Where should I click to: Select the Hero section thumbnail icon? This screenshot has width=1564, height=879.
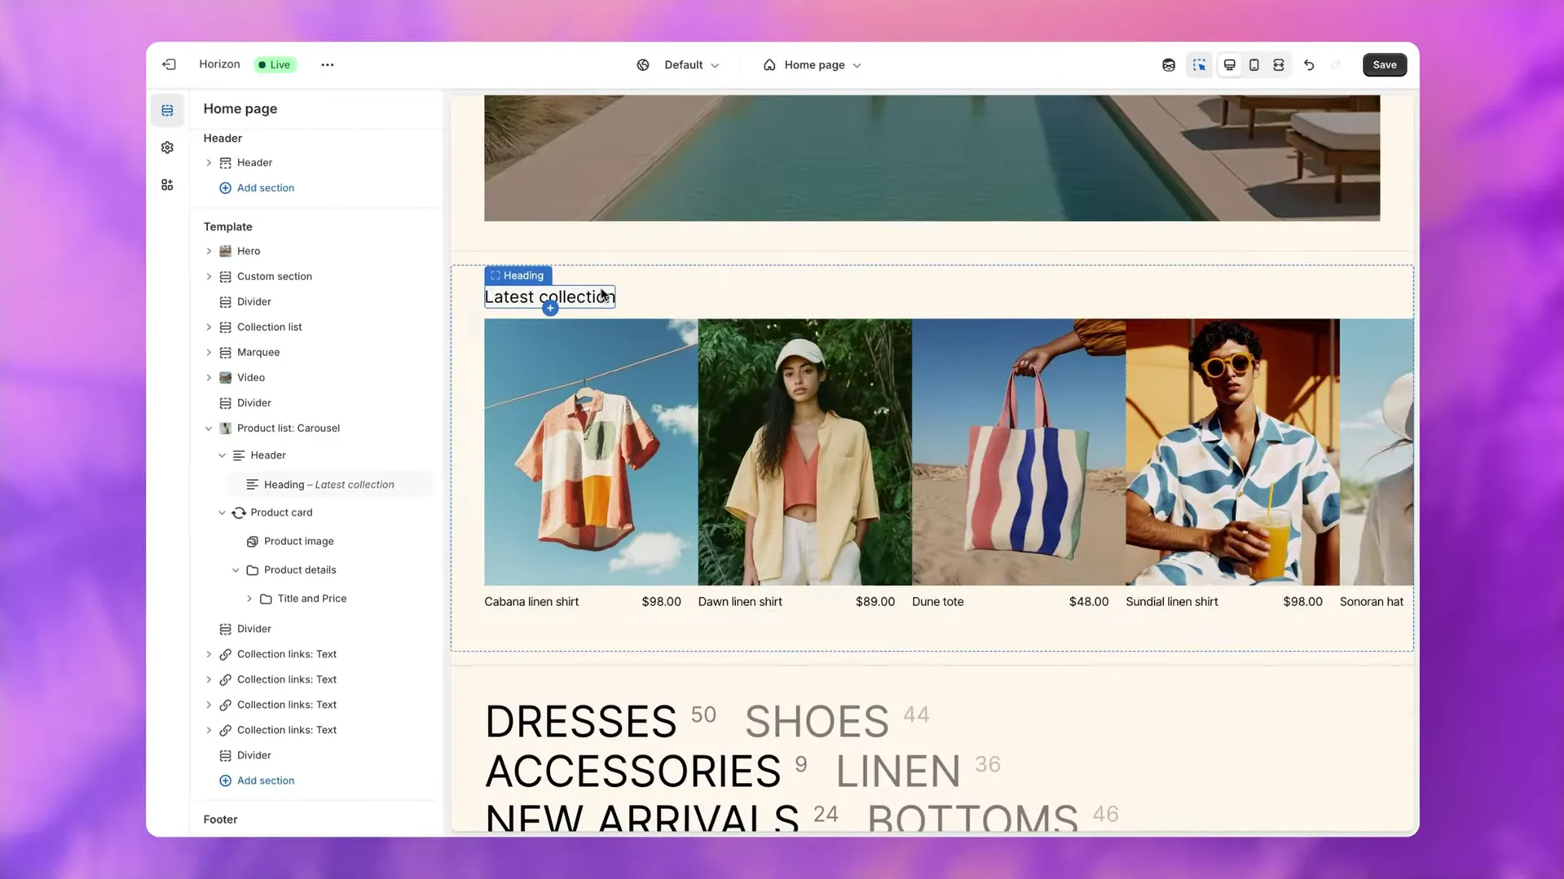tap(225, 251)
